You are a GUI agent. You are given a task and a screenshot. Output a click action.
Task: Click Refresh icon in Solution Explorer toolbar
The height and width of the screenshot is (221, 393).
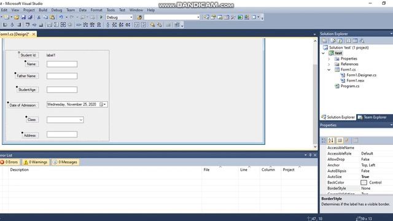[340, 41]
